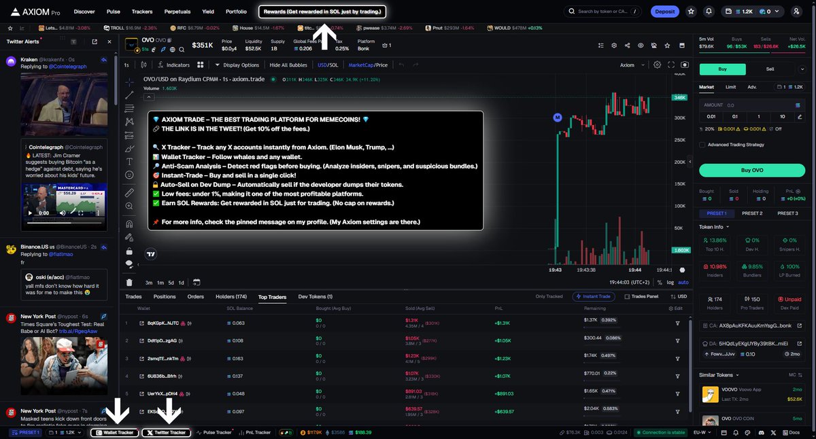This screenshot has width=816, height=439.
Task: Enter fullscreen chart mode
Action: pos(671,65)
